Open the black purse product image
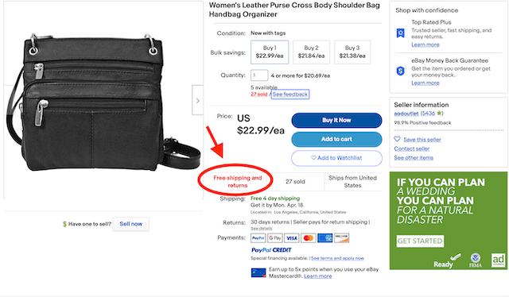The width and height of the screenshot is (509, 297). [103, 101]
